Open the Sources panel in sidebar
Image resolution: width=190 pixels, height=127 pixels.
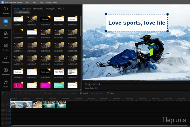click(x=6, y=11)
